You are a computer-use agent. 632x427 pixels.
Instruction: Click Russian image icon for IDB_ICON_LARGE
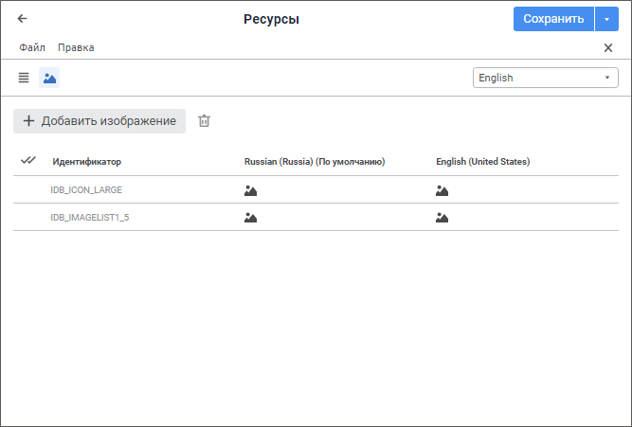point(251,190)
